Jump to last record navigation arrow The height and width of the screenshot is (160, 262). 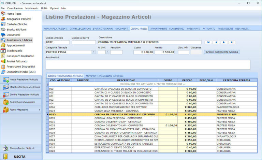click(232, 42)
